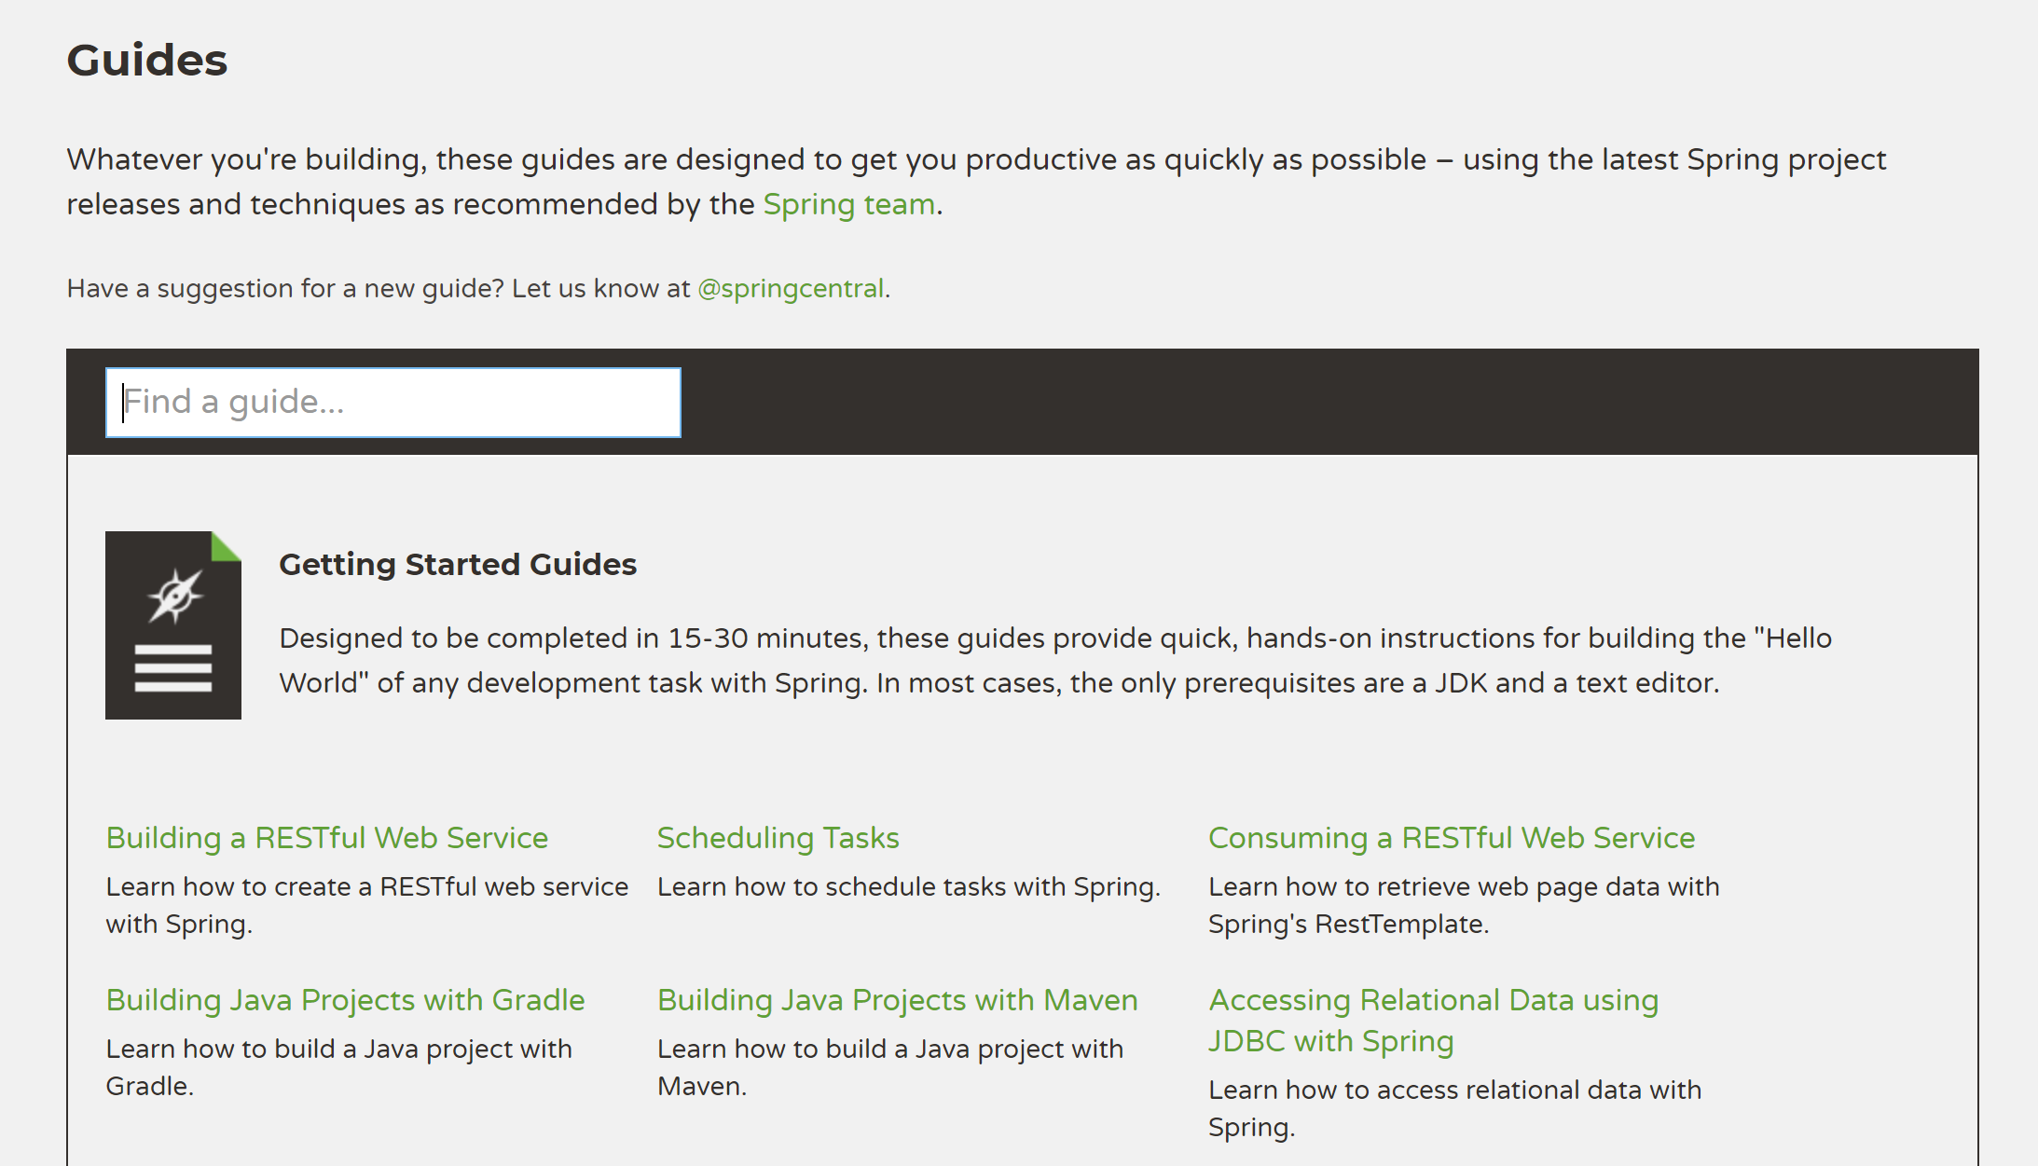Focus the 'Find a guide...' search field

click(x=392, y=403)
